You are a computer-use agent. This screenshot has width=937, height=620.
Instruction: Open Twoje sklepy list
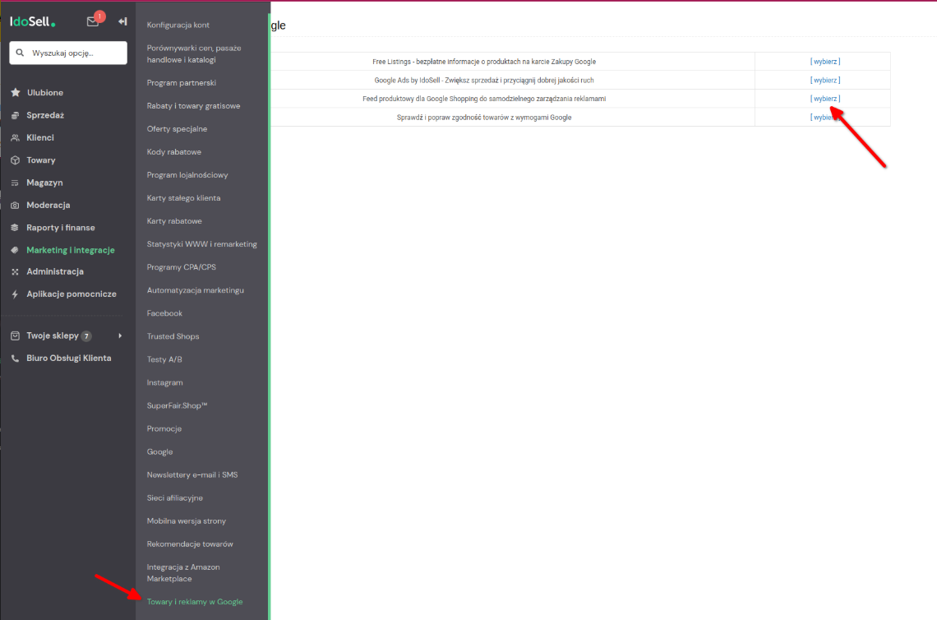point(53,336)
